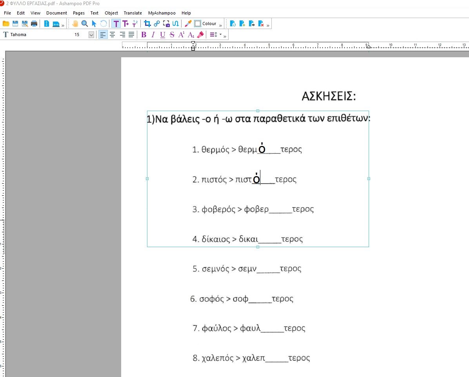Add new text with T+ tool

125,24
